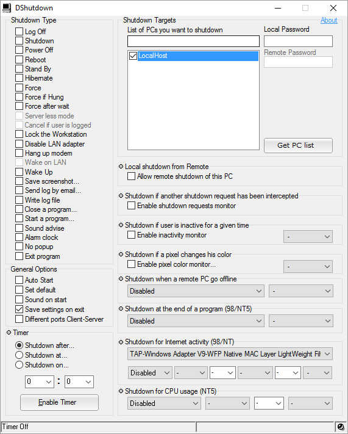
Task: Minimize the DShutdown window
Action: pos(278,8)
